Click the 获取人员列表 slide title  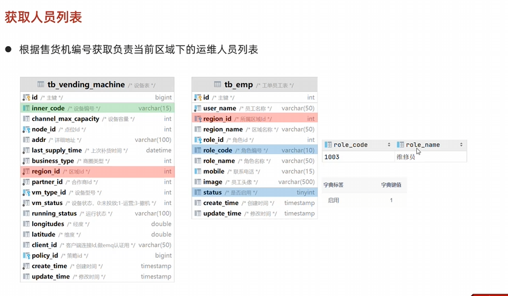[43, 18]
